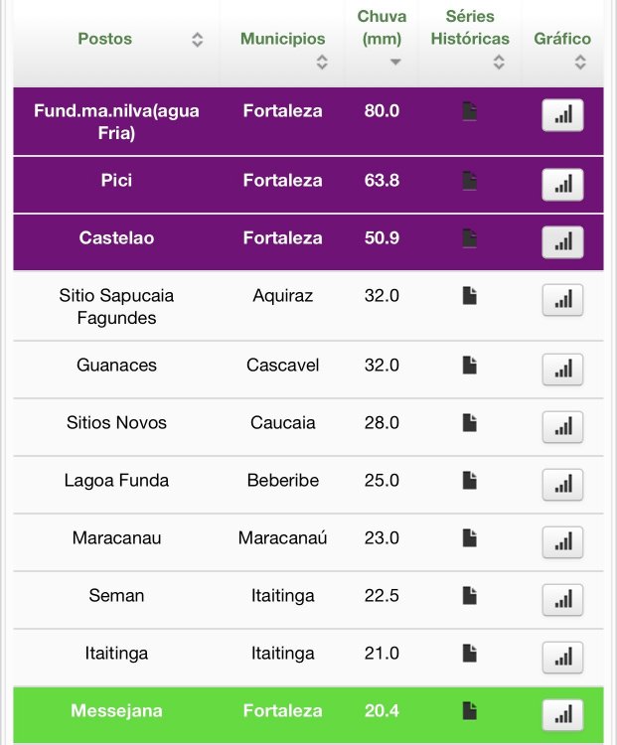This screenshot has height=745, width=617.
Task: Open historical series document for Lagoa Funda
Action: (x=470, y=481)
